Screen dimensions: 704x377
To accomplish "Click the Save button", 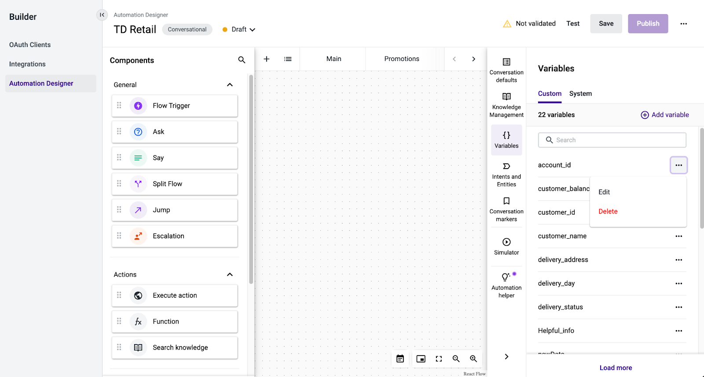I will tap(606, 24).
